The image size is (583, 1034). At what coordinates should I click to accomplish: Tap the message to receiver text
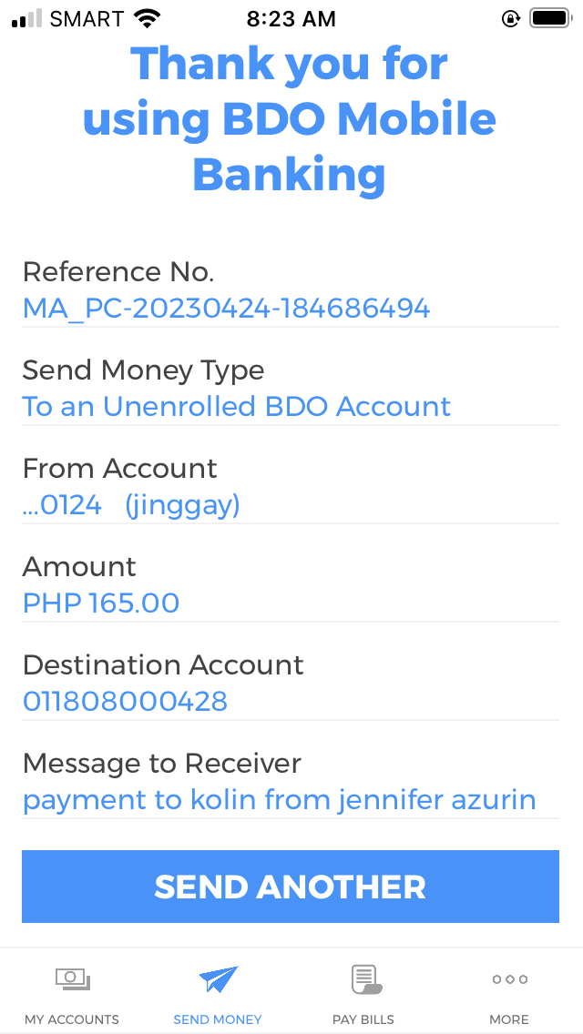tap(279, 800)
